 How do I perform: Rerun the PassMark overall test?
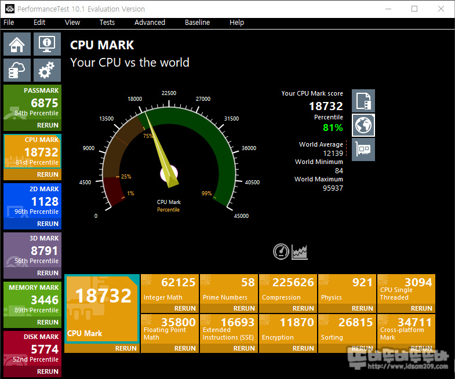48,125
